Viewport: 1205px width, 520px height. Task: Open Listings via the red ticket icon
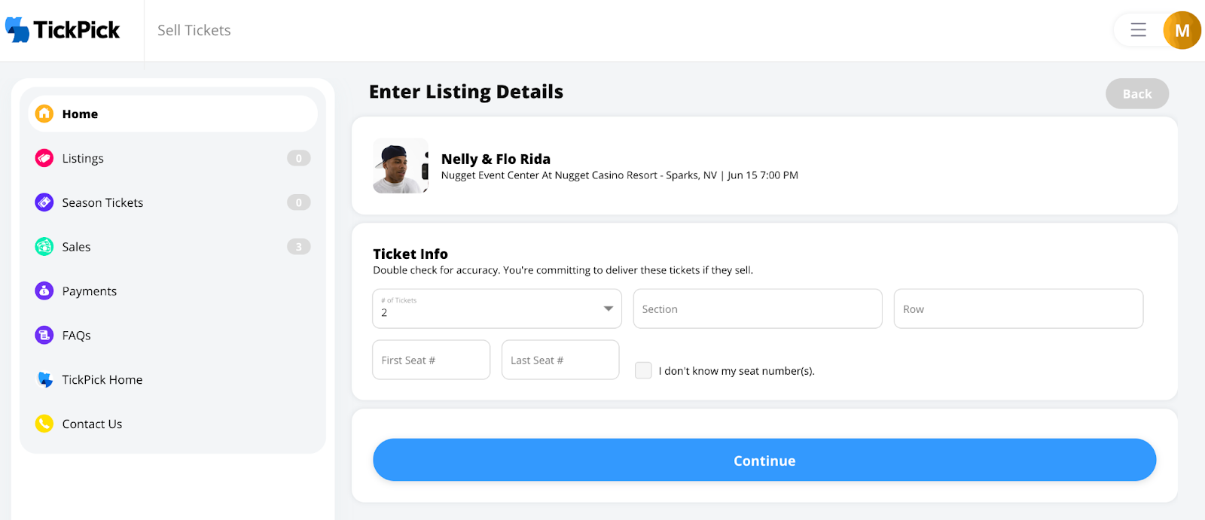point(44,158)
